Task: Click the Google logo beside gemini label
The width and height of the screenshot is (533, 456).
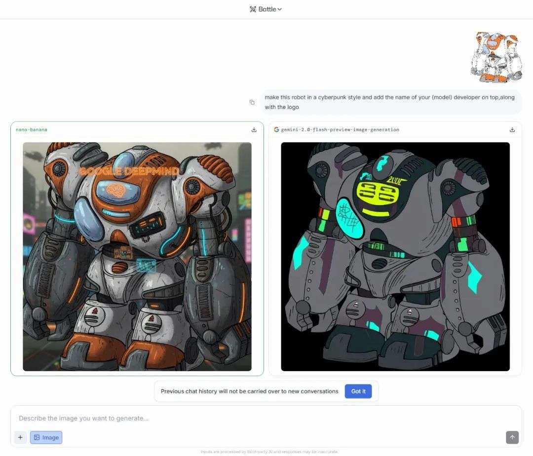Action: click(x=276, y=130)
